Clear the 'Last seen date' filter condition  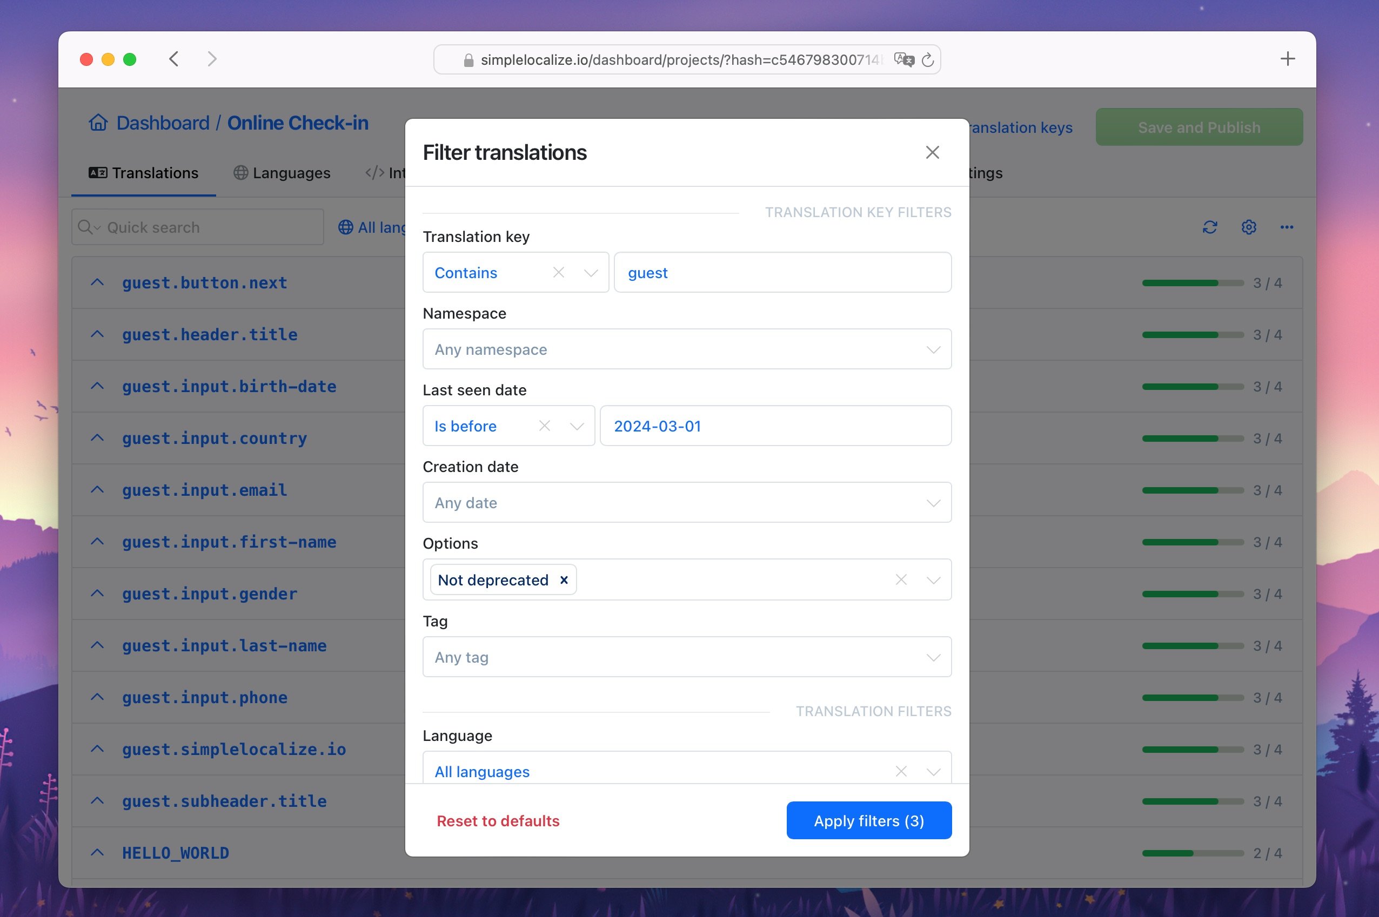coord(544,424)
